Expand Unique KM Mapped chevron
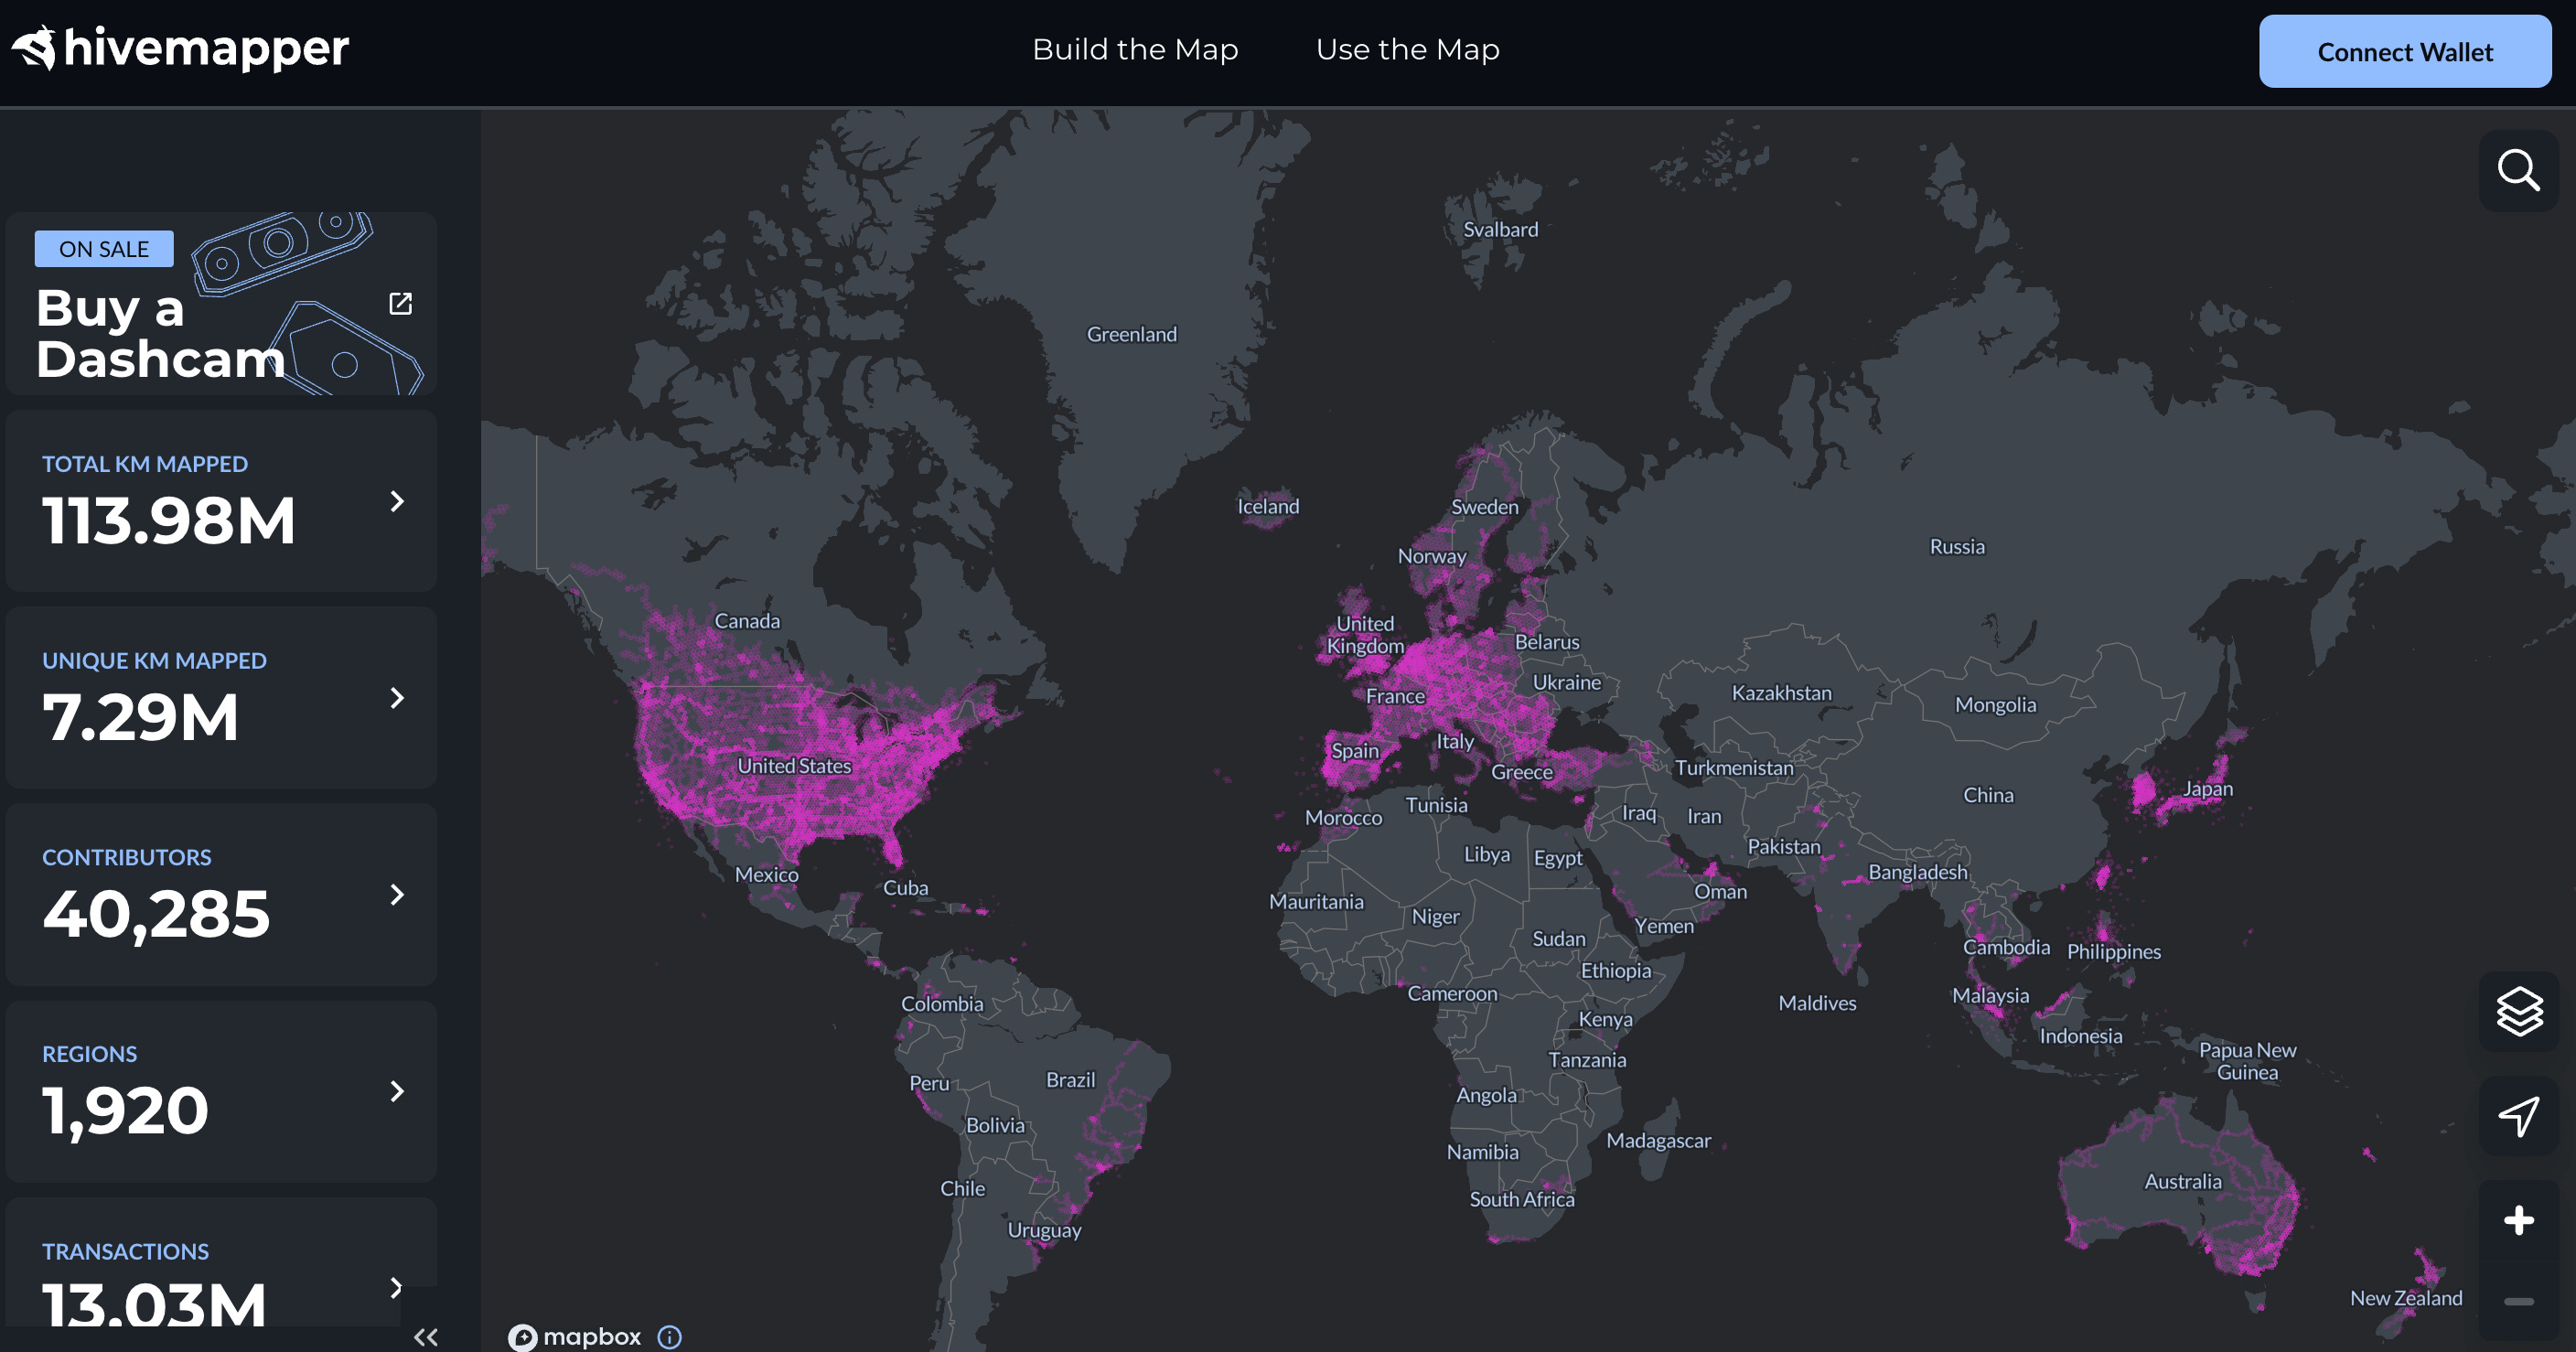The image size is (2576, 1352). coord(397,698)
